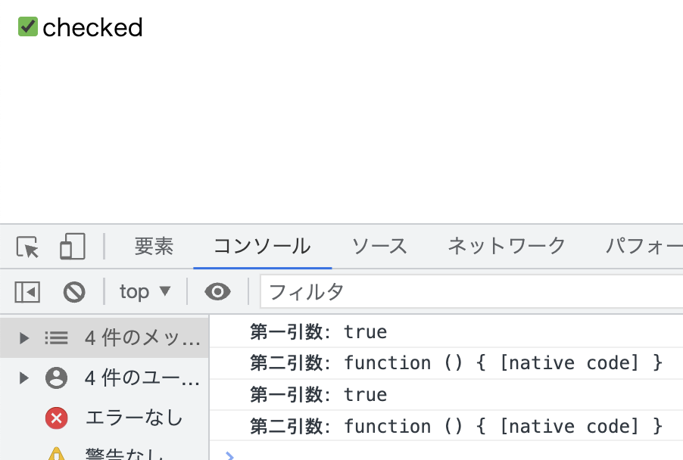
Task: Go to the ネットワーク tab
Action: pos(507,247)
